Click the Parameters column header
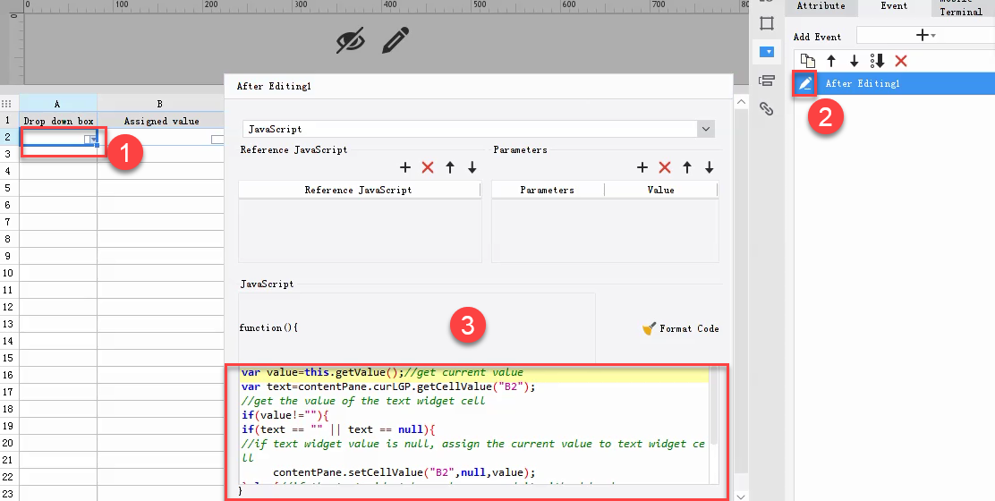The image size is (995, 501). tap(547, 190)
